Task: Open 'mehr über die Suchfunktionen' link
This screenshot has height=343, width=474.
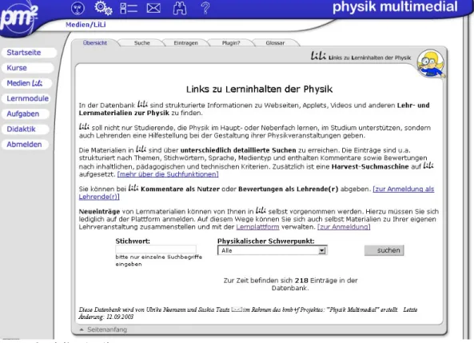Action: tap(168, 174)
